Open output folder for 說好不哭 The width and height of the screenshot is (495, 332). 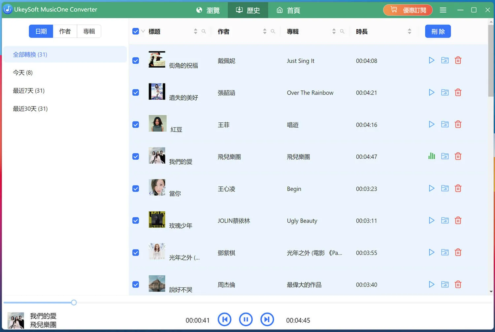[x=445, y=284]
